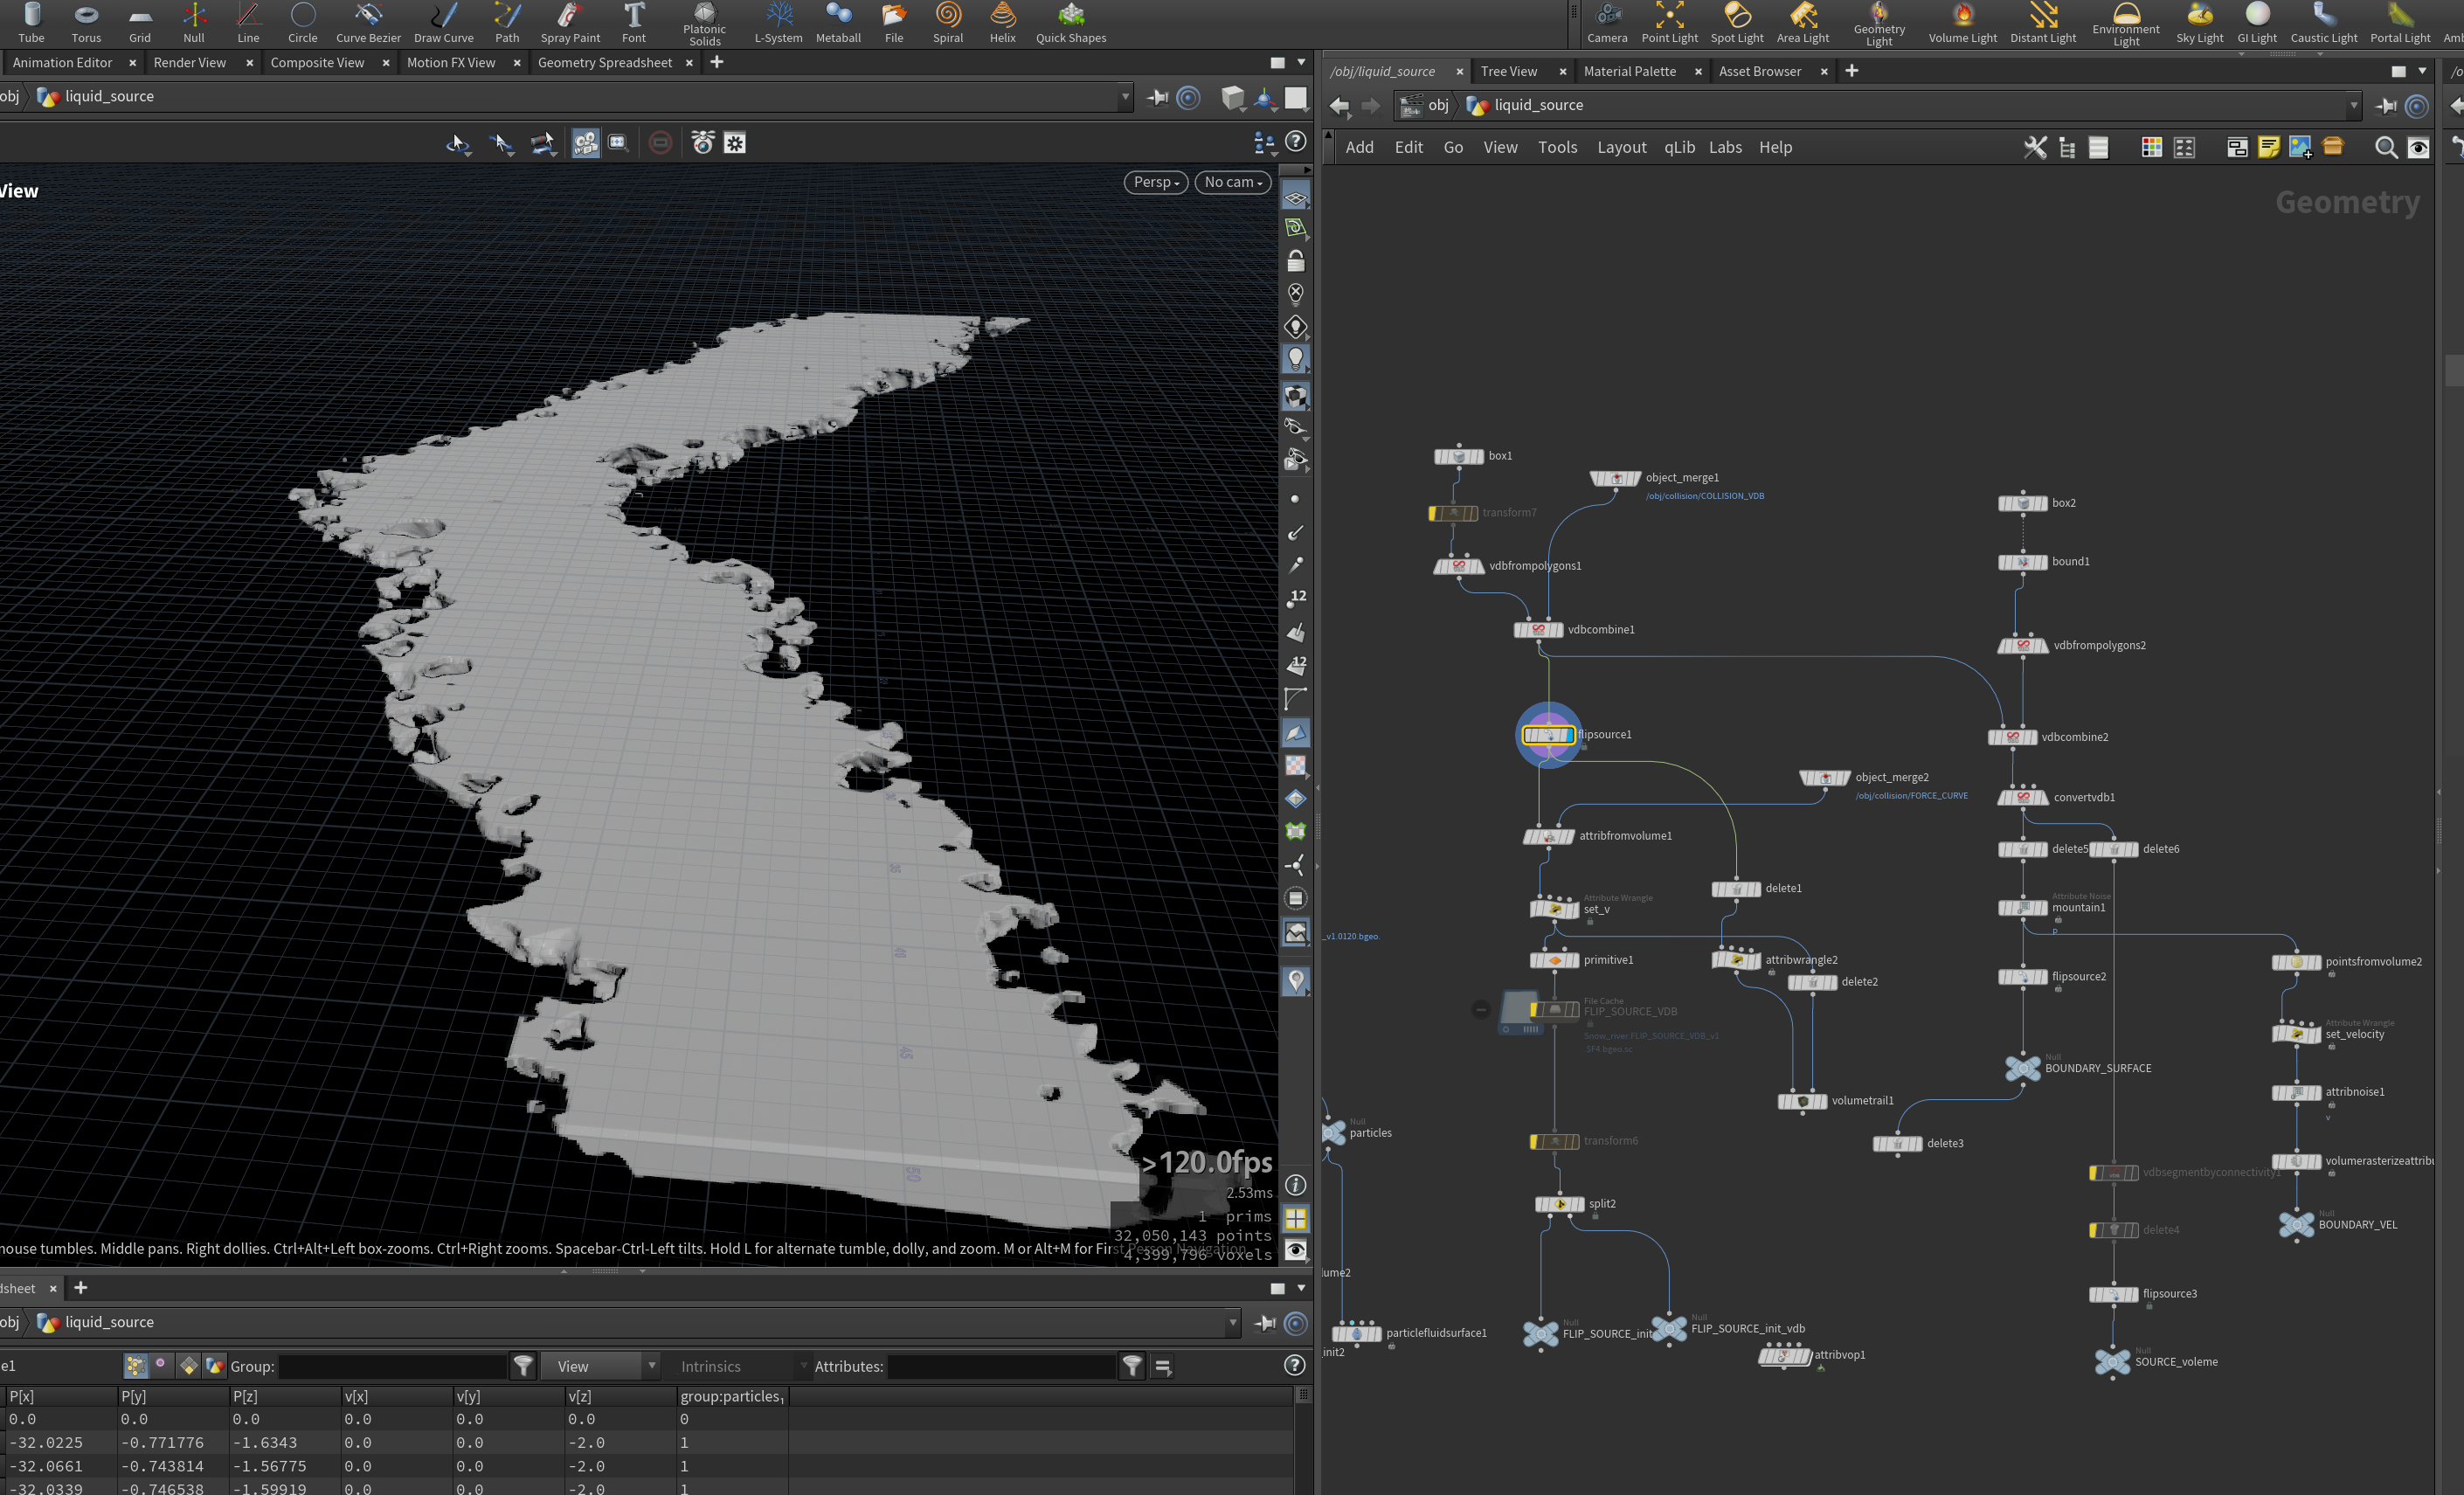2464x1495 pixels.
Task: Open the Persp viewport dropdown
Action: click(1156, 182)
